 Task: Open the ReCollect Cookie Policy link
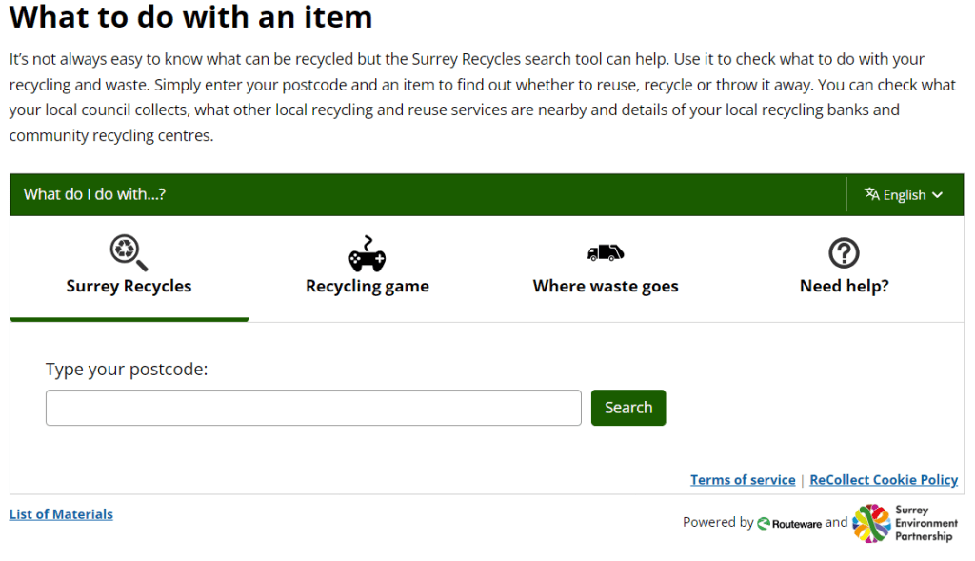(884, 480)
